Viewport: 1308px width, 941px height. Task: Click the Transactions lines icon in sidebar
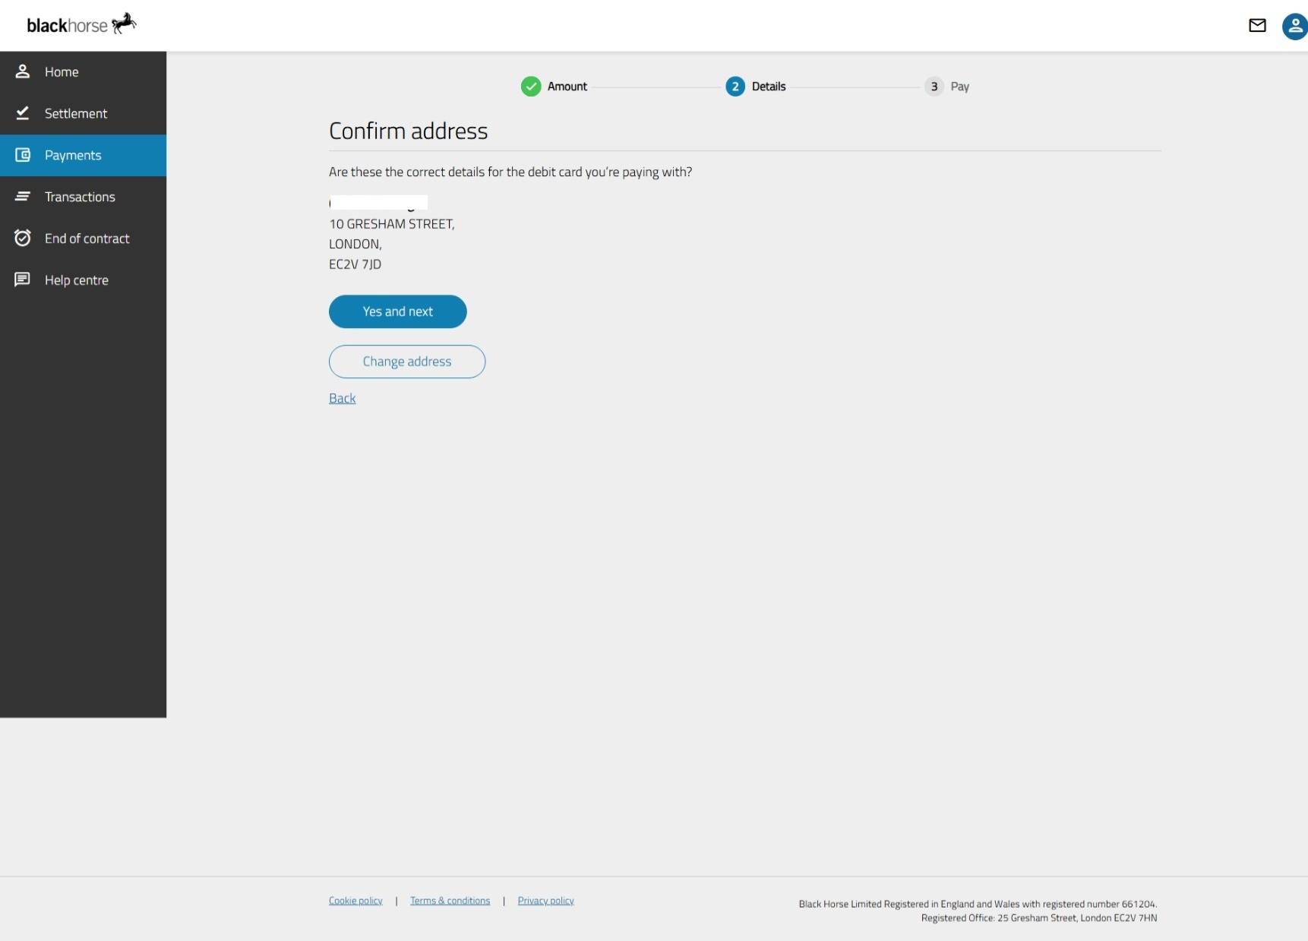(23, 197)
